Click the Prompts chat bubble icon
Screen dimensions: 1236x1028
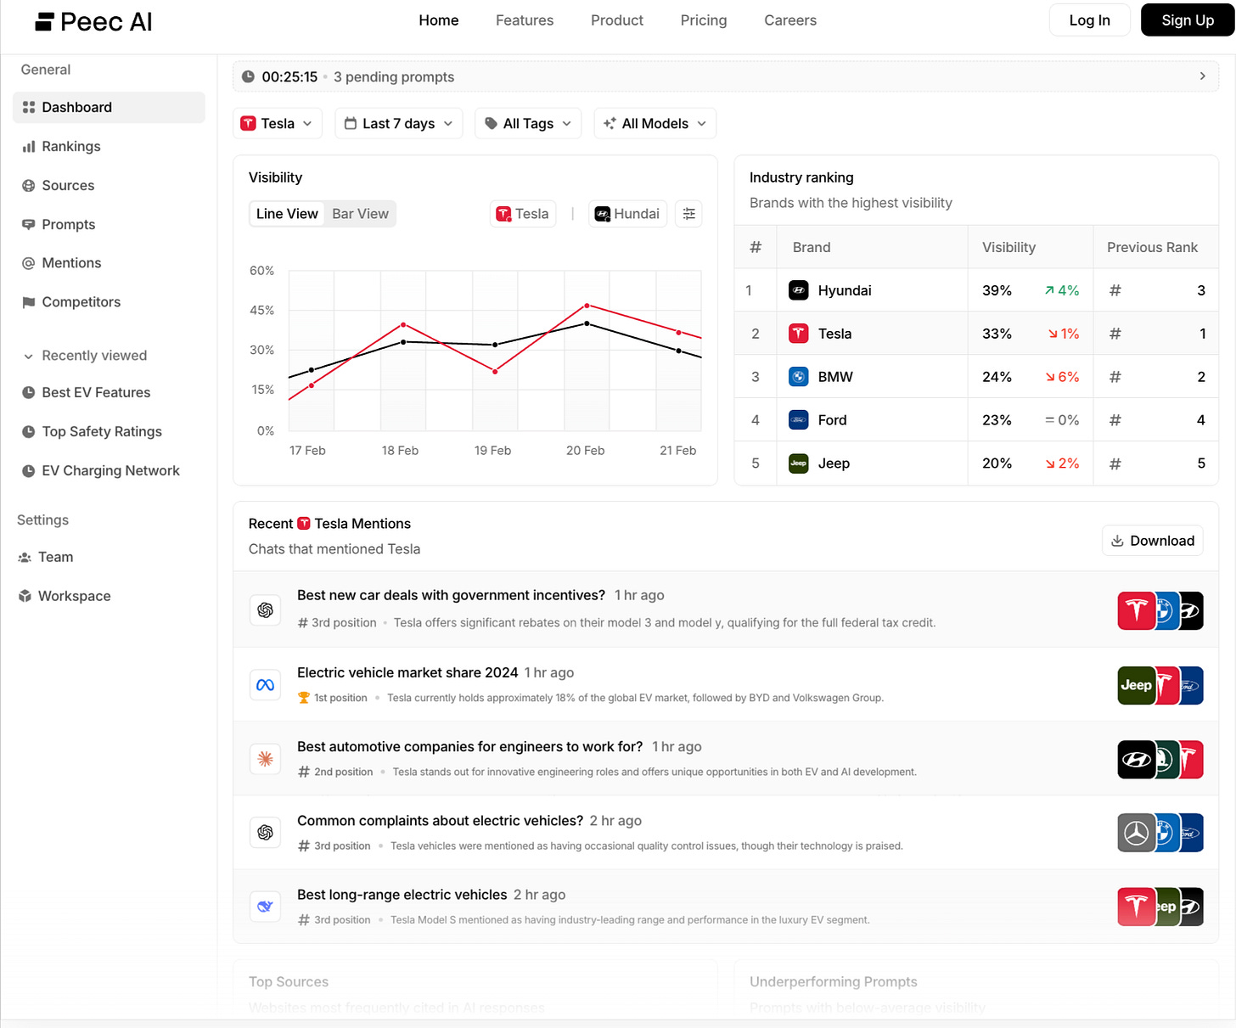[29, 225]
